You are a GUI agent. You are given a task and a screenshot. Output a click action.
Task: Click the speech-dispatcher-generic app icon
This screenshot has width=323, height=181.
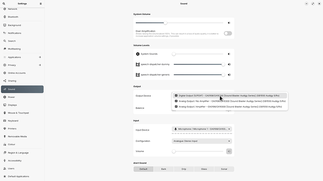click(138, 75)
